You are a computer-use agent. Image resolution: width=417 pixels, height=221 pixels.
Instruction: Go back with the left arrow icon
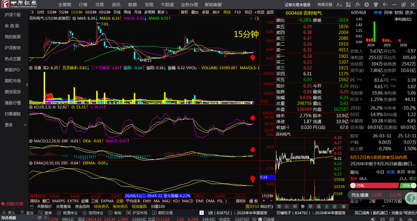point(385,4)
